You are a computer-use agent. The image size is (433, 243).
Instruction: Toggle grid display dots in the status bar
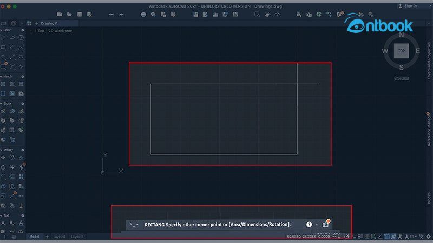[334, 237]
